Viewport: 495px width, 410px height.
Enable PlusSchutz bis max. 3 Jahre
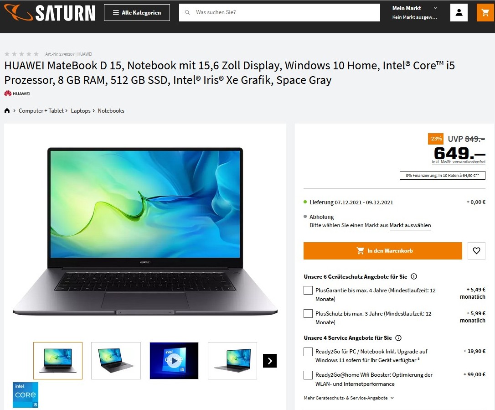(x=308, y=313)
